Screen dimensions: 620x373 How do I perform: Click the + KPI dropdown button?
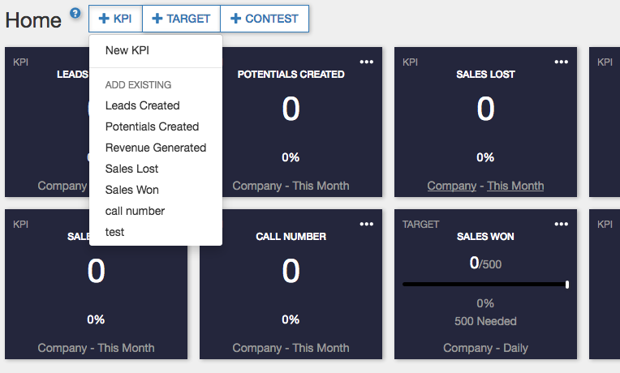[115, 19]
